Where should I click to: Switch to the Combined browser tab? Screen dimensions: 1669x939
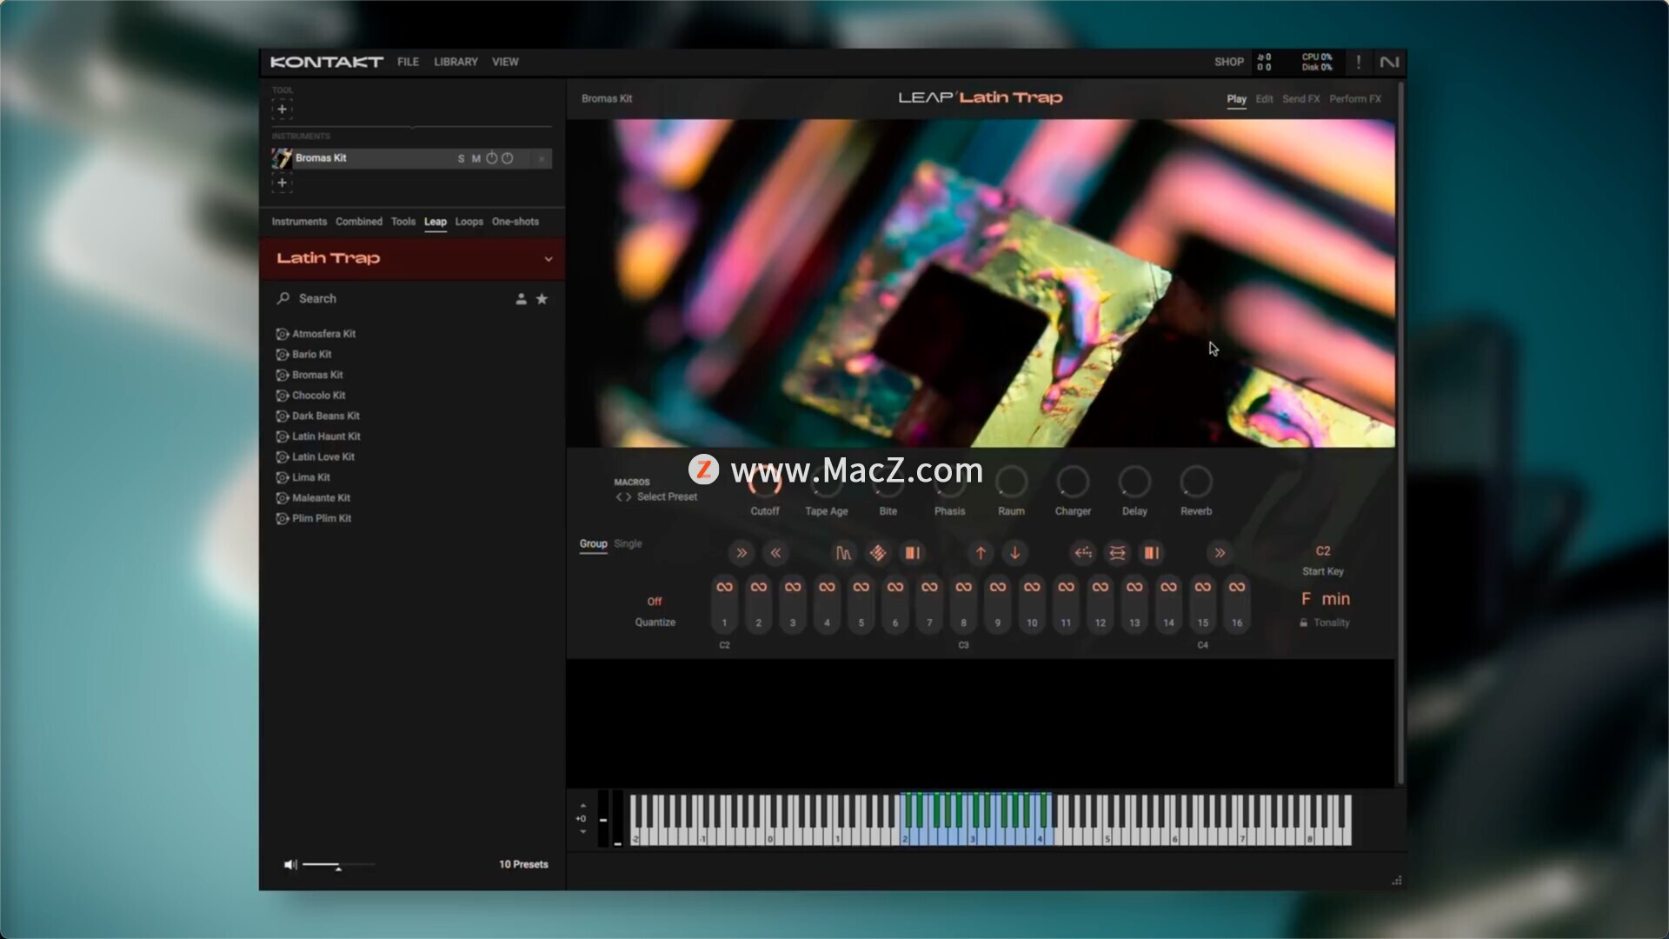click(359, 222)
